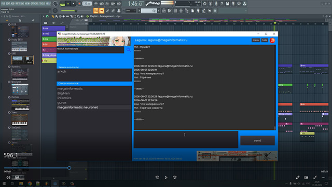This screenshot has height=187, width=332.
Task: Click the messenger hide button
Action: 264,40
